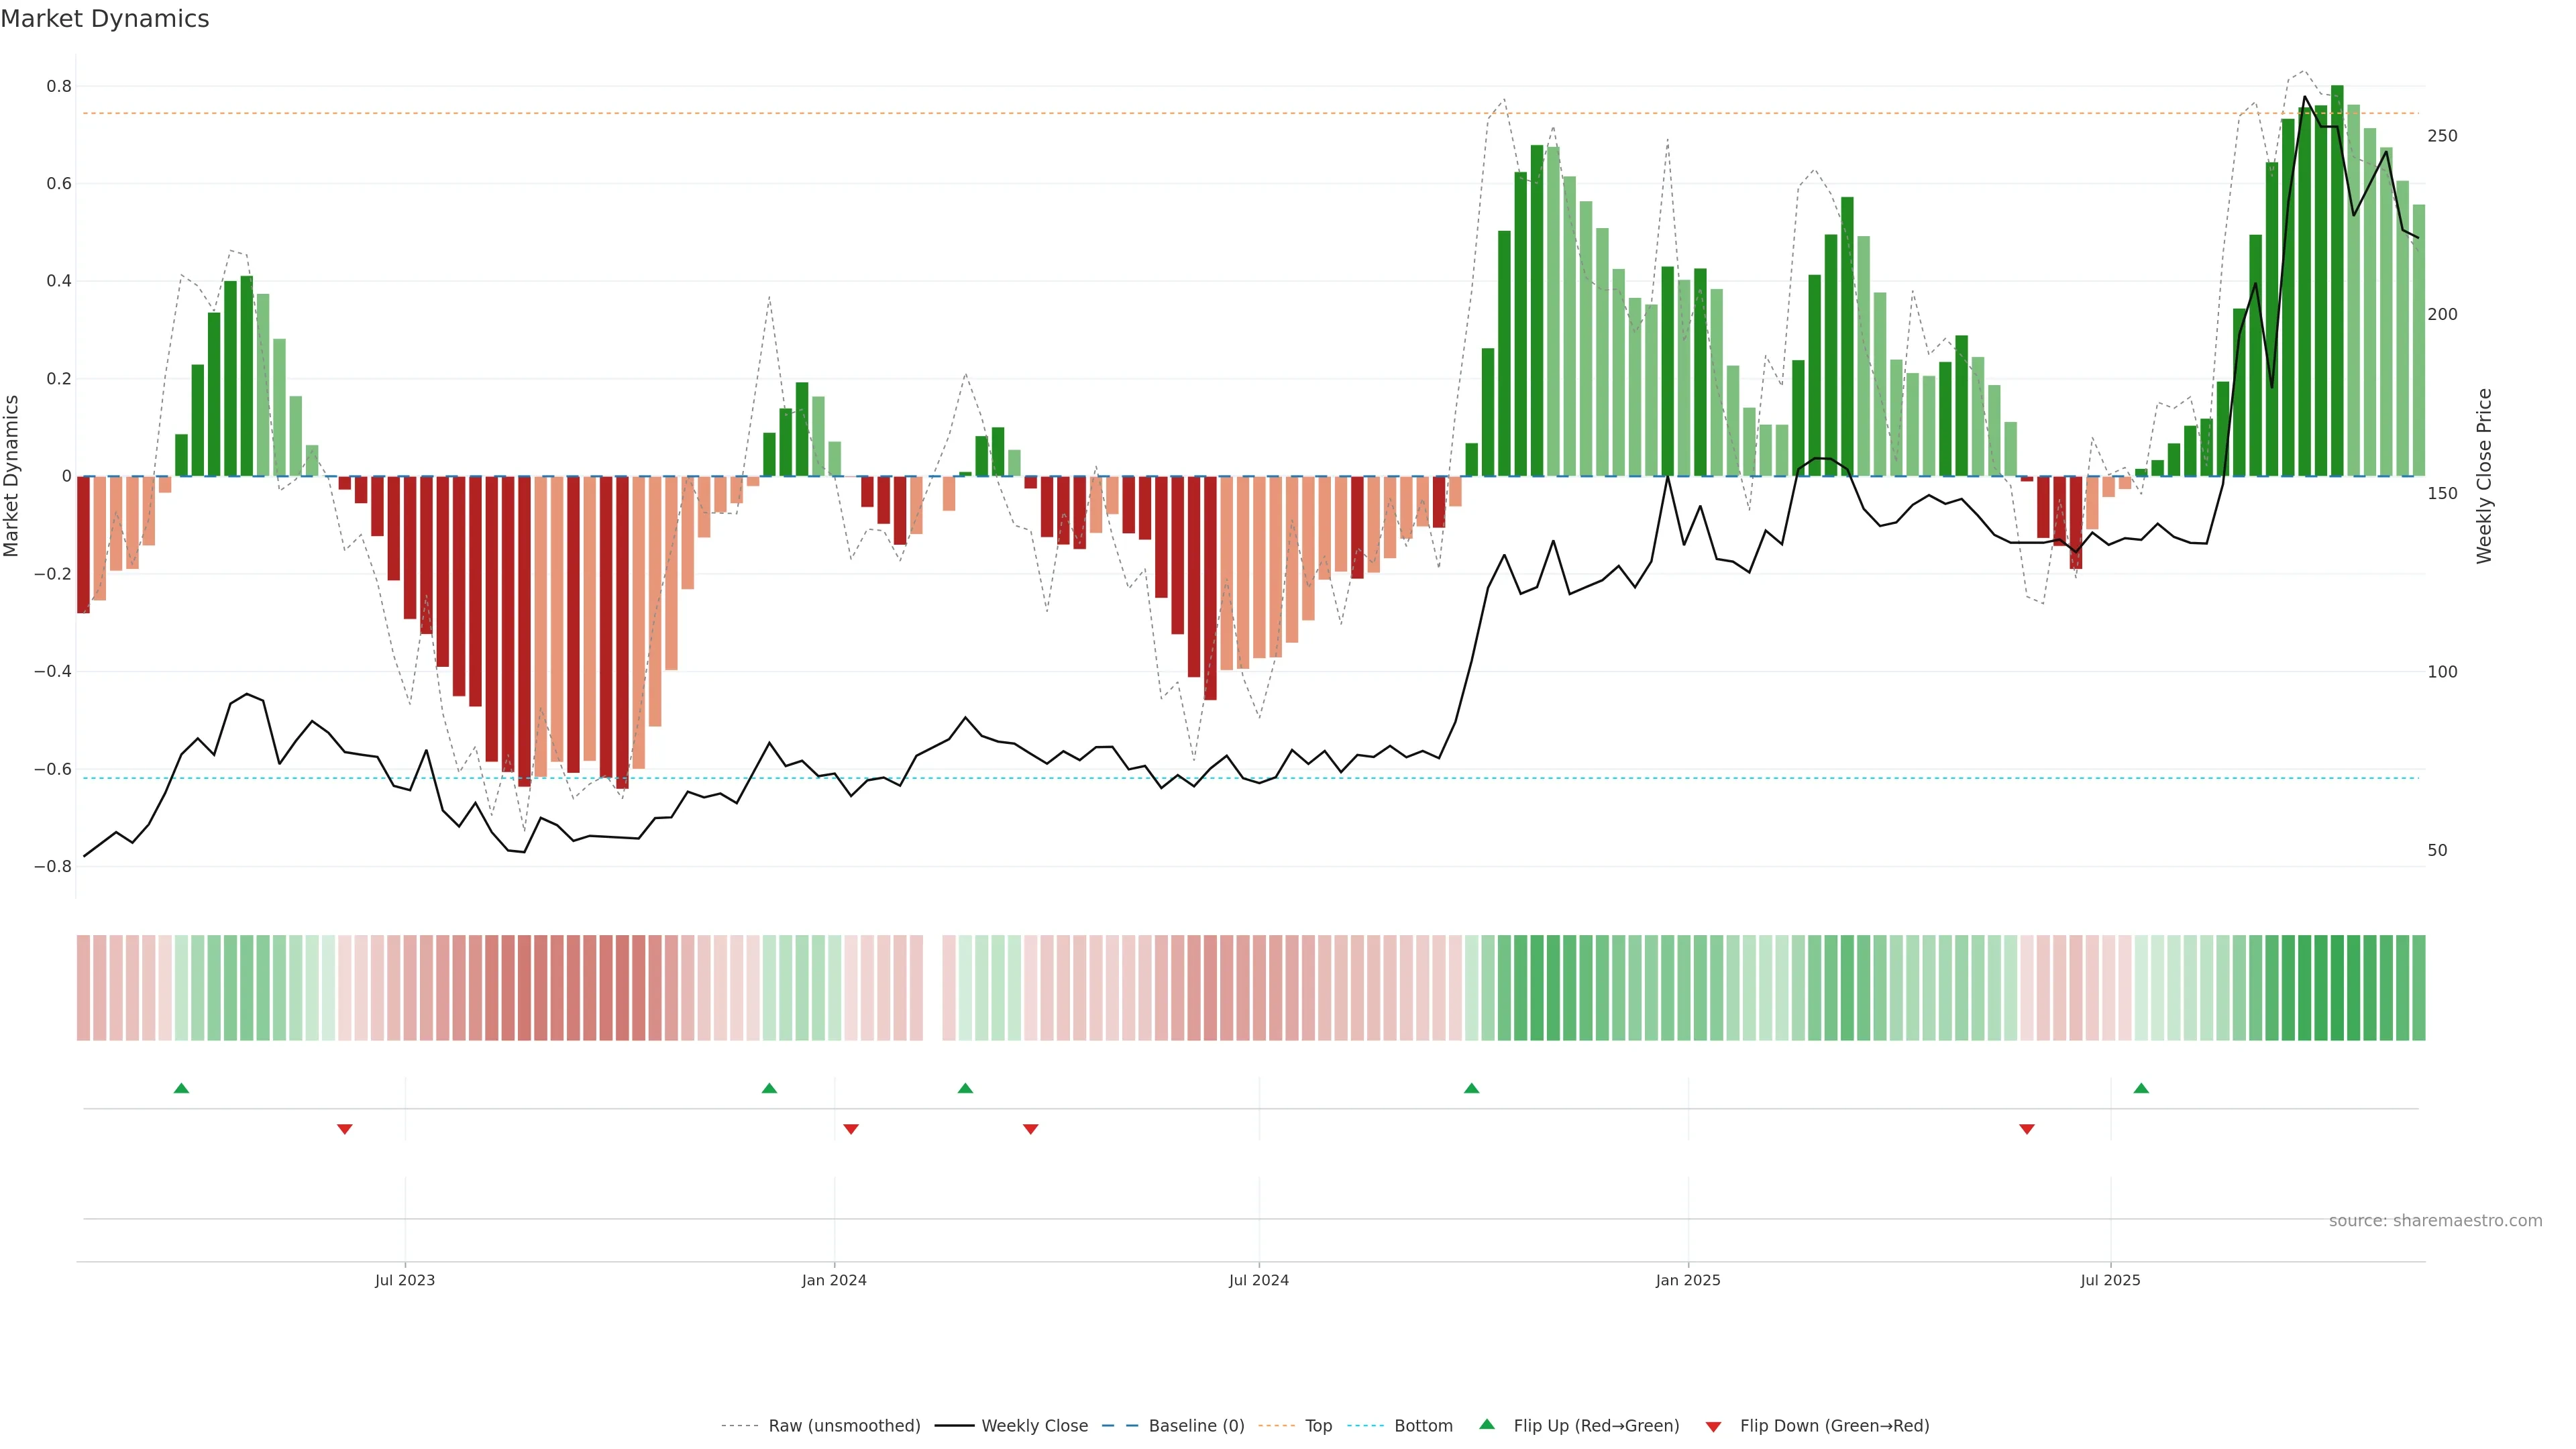Click the flip-up marker near late 2024
The height and width of the screenshot is (1449, 2576).
pyautogui.click(x=1471, y=1088)
